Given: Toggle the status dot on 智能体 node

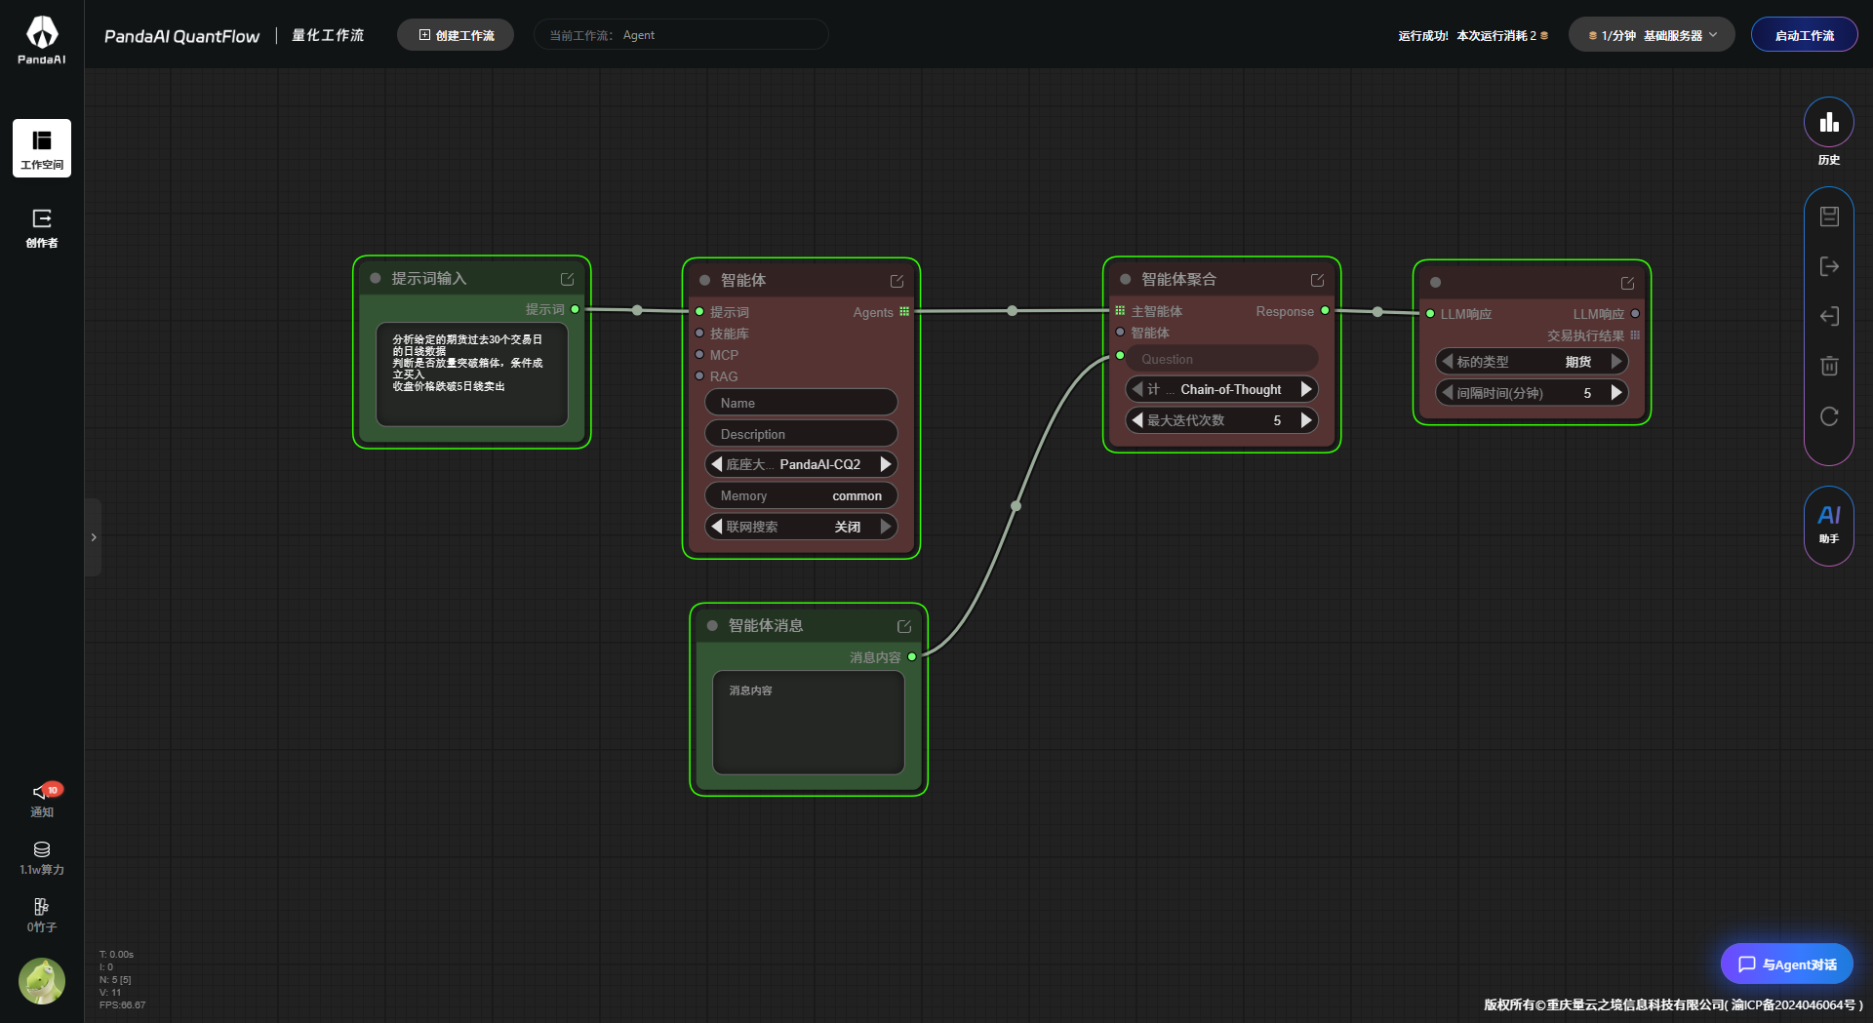Looking at the screenshot, I should click(704, 281).
